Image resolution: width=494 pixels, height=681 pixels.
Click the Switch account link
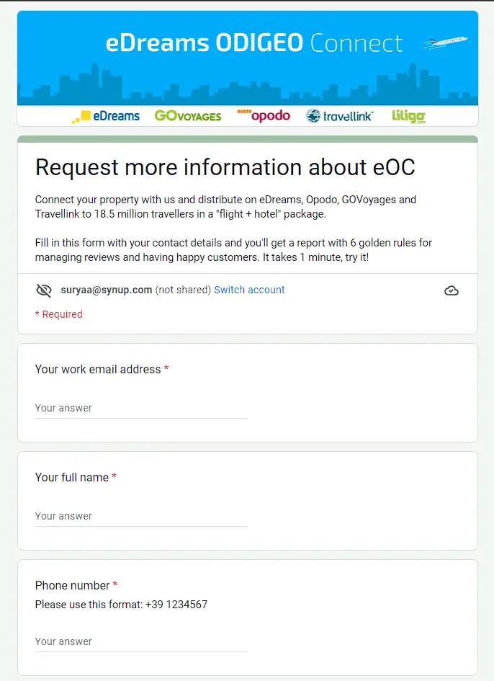[x=249, y=290]
